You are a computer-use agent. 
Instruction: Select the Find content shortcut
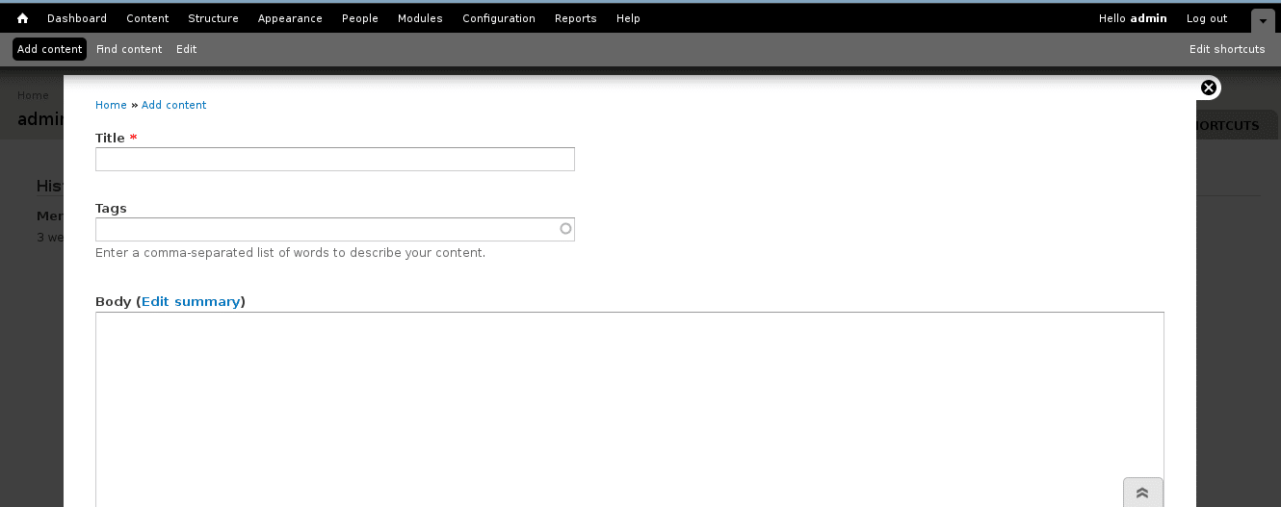129,49
